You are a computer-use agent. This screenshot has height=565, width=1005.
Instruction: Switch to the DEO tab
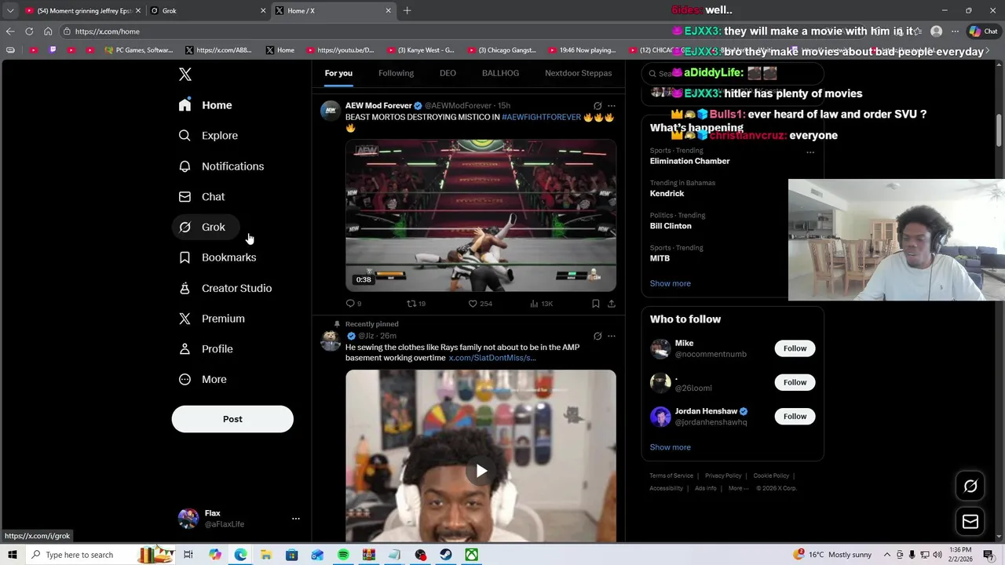coord(448,73)
